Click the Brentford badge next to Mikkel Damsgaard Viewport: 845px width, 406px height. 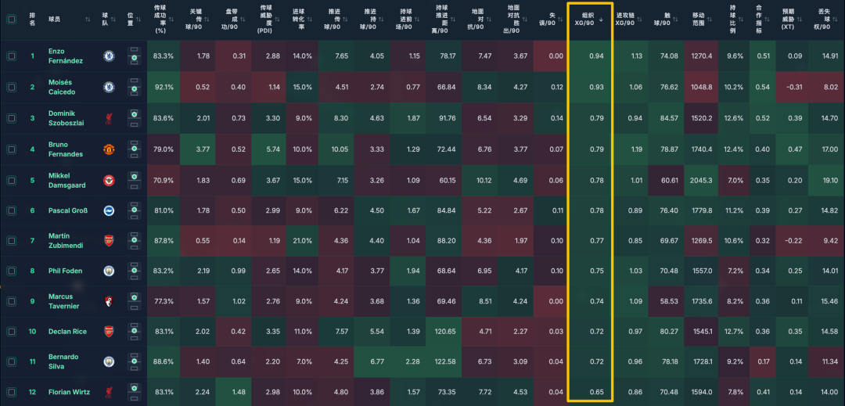tap(110, 181)
